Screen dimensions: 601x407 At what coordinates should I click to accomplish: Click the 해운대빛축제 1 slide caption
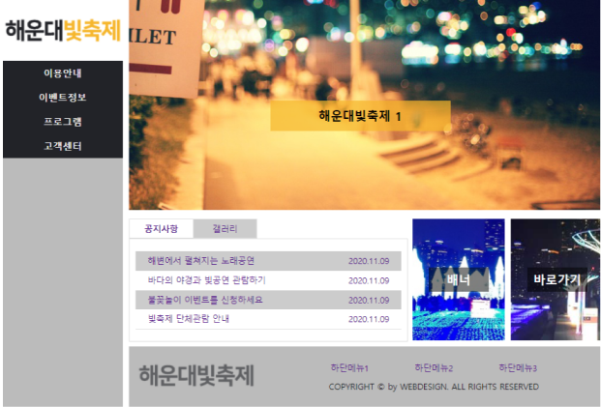click(360, 116)
